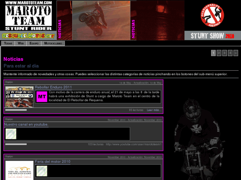Click the NOTICIAS label right of the photo
Image resolution: width=241 pixels, height=180 pixels.
[133, 29]
